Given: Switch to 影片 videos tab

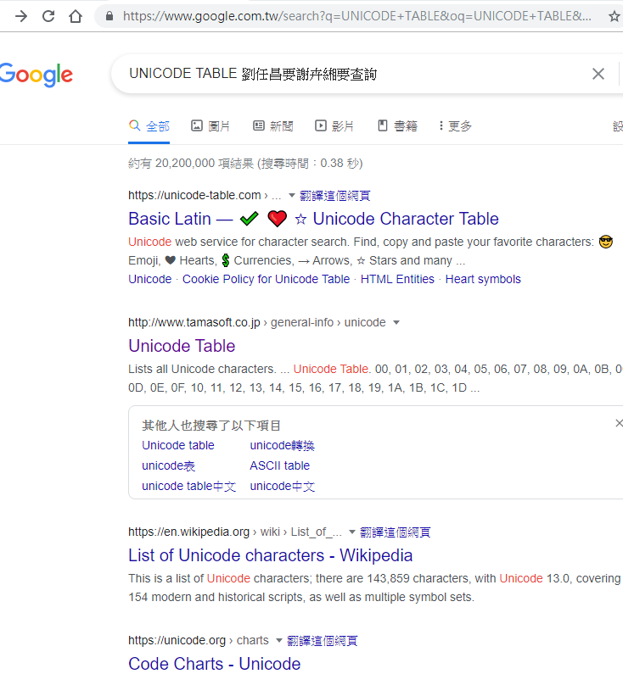Looking at the screenshot, I should (x=334, y=126).
